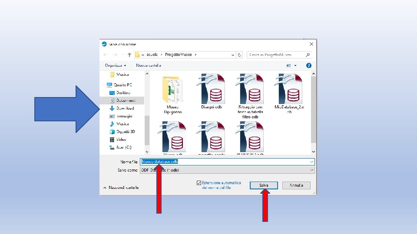Viewport: 417px width, 234px height.
Task: Open the Museo Dipignano folder icon
Action: click(x=172, y=90)
